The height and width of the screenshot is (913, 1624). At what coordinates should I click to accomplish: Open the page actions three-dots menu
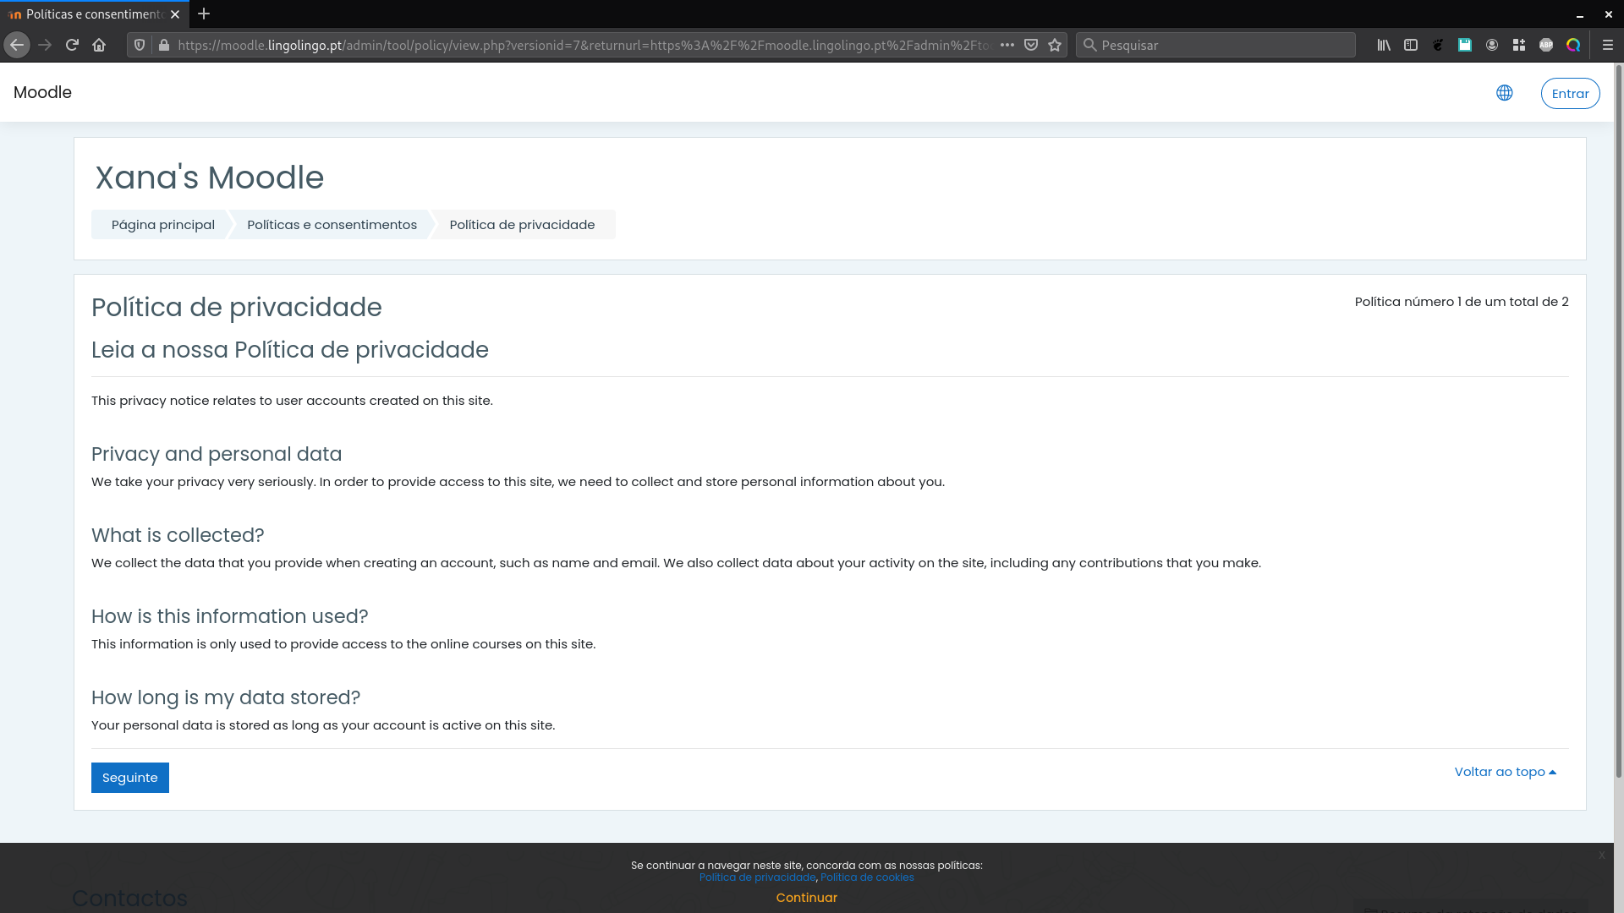1007,45
